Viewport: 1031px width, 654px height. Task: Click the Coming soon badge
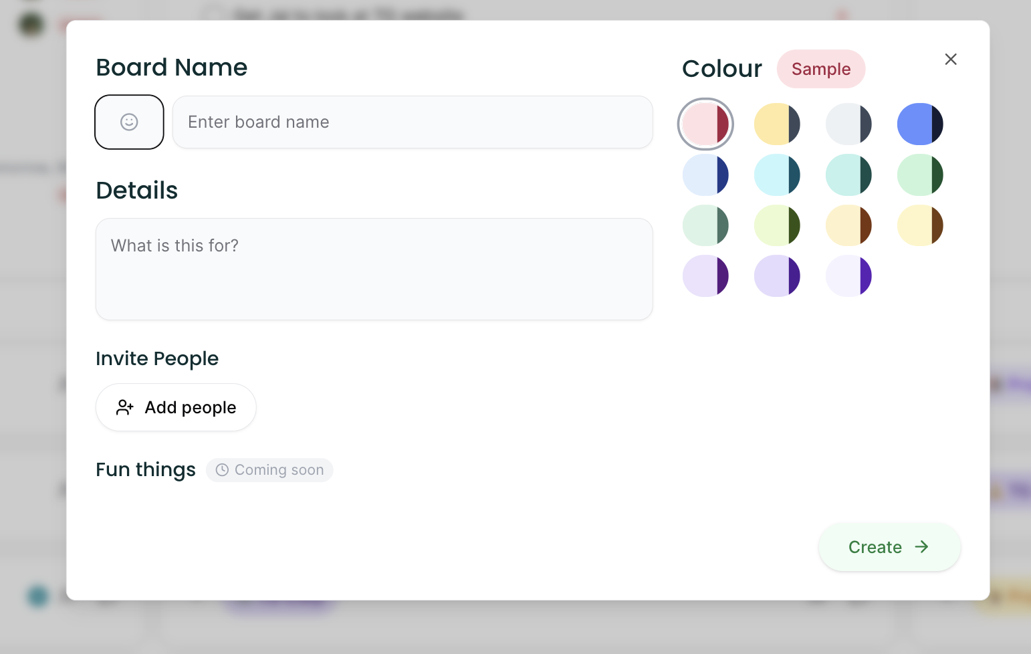click(269, 470)
